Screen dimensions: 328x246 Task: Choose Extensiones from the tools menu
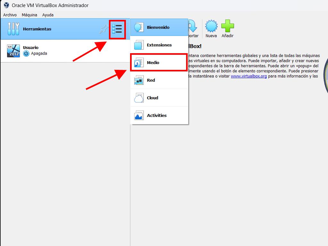(x=159, y=45)
